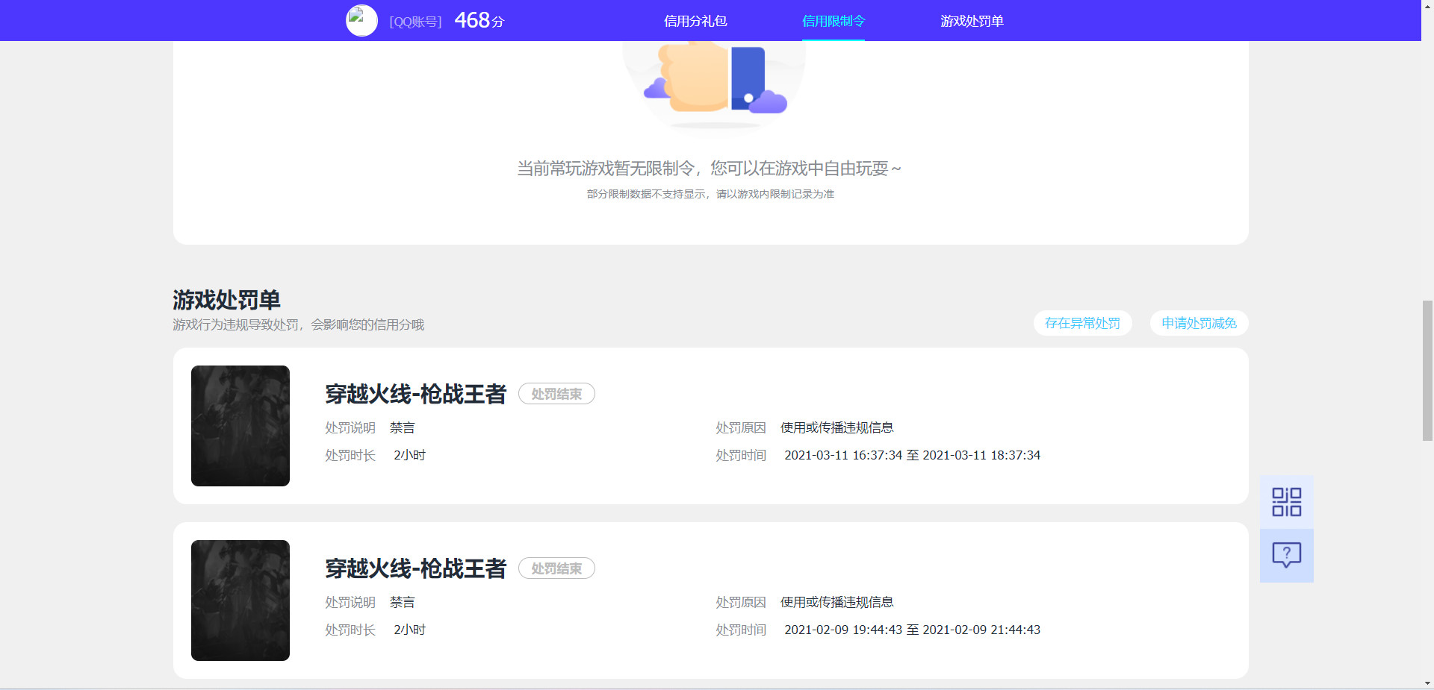Open game thumbnail of 2021-03-11 penalty
Viewport: 1434px width, 690px height.
coord(240,426)
